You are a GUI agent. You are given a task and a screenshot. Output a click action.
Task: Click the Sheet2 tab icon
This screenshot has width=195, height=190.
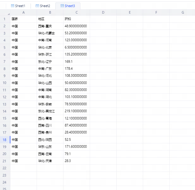[x=37, y=6]
